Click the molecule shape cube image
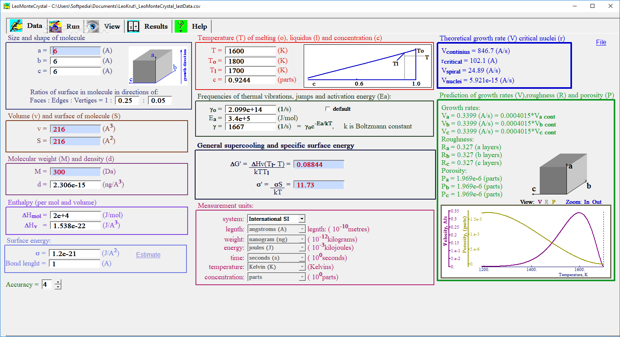620x337 pixels. click(x=158, y=66)
